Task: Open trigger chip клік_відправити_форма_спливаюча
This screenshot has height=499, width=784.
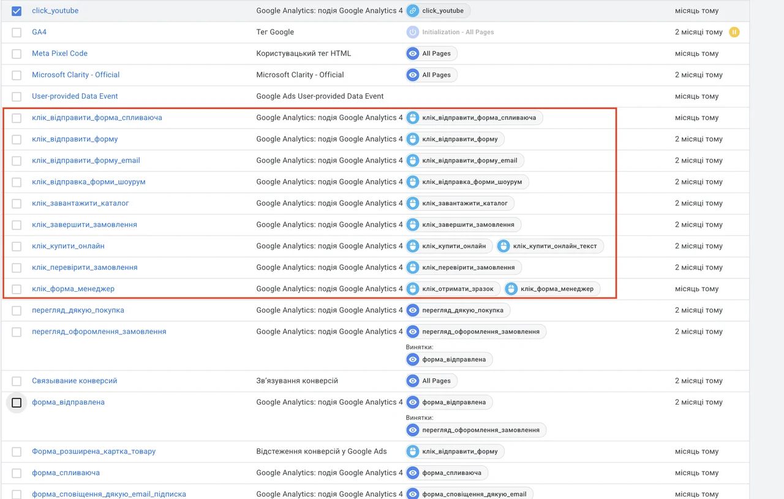Action: point(474,118)
